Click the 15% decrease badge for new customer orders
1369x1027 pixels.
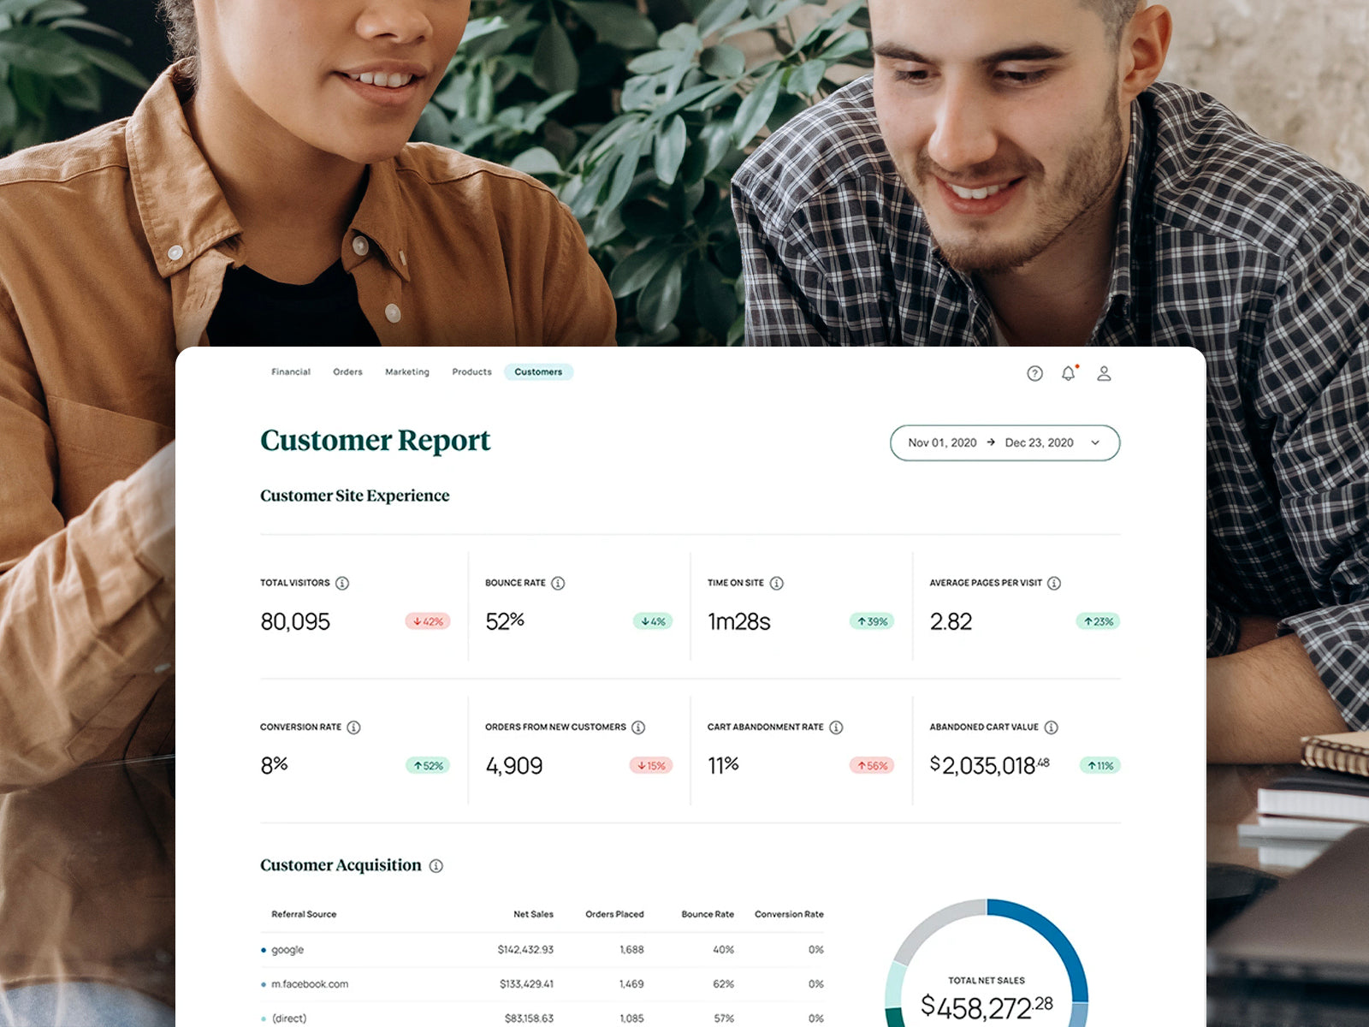(651, 766)
